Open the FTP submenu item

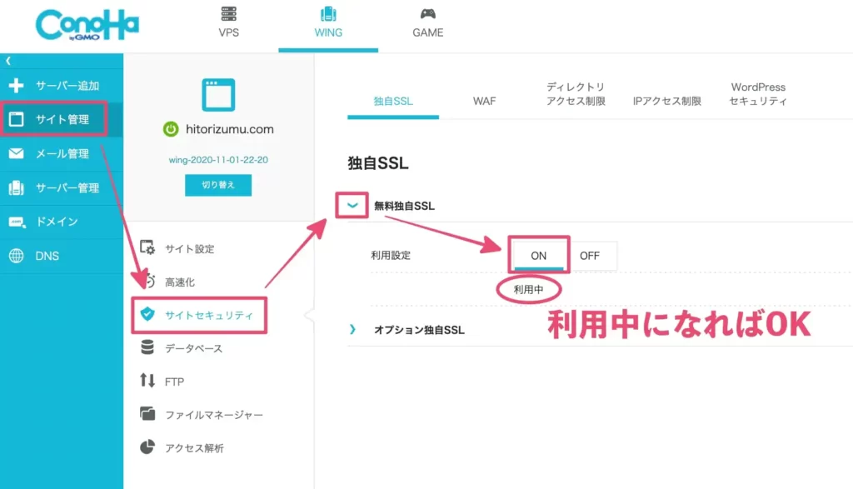[x=174, y=382]
